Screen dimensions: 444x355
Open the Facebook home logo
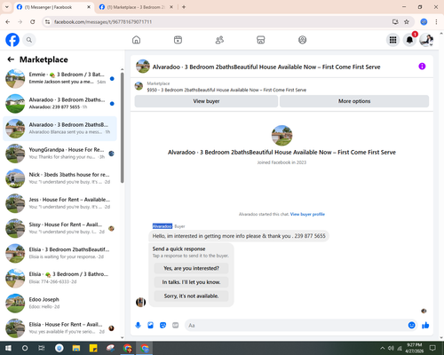click(12, 40)
